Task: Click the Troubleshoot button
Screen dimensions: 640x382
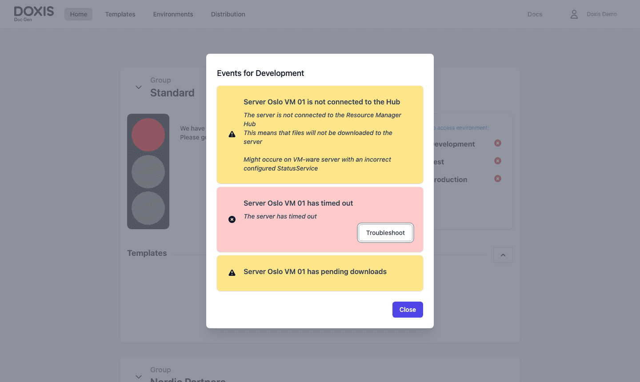Action: coord(386,233)
